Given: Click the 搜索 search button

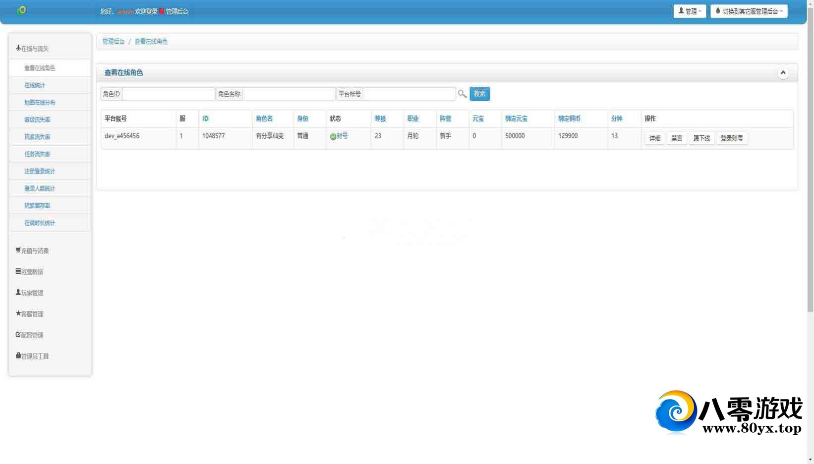Looking at the screenshot, I should (x=479, y=94).
